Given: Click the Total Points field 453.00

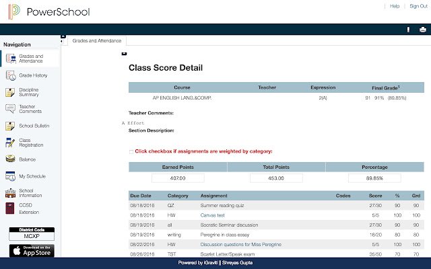Looking at the screenshot, I should point(276,178).
